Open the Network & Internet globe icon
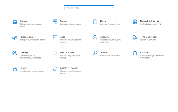 pyautogui.click(x=135, y=22)
